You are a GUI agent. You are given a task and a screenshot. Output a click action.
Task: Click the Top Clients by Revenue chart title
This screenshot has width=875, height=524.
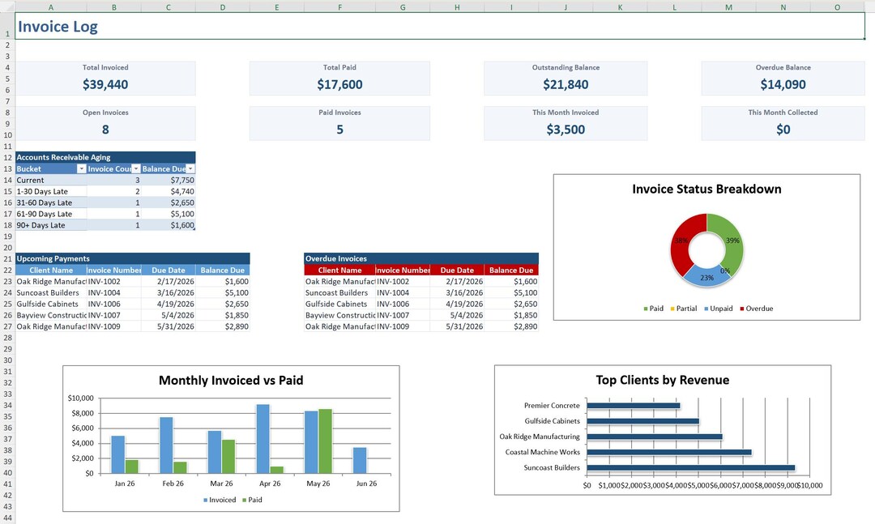[663, 380]
